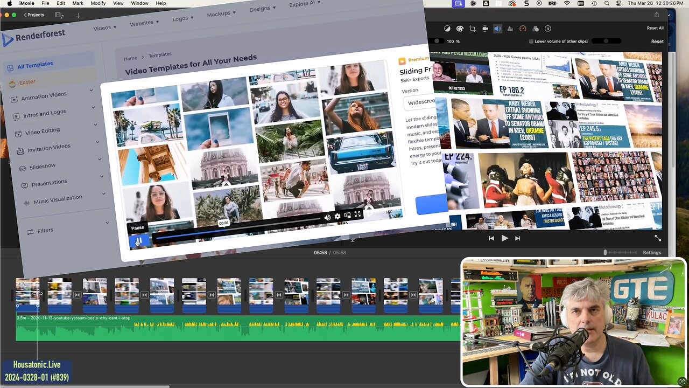Adjust the timeline zoom slider
This screenshot has width=689, height=388.
621,253
